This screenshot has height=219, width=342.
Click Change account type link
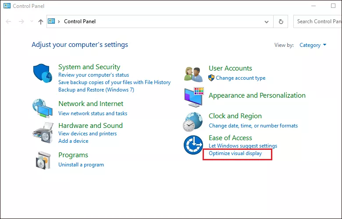pyautogui.click(x=241, y=78)
